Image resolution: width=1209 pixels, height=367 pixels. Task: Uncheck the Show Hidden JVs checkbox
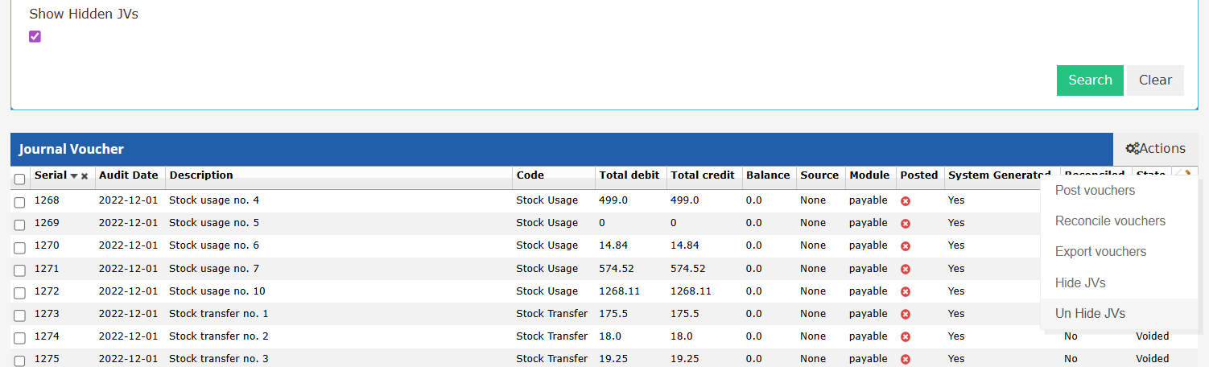click(35, 36)
